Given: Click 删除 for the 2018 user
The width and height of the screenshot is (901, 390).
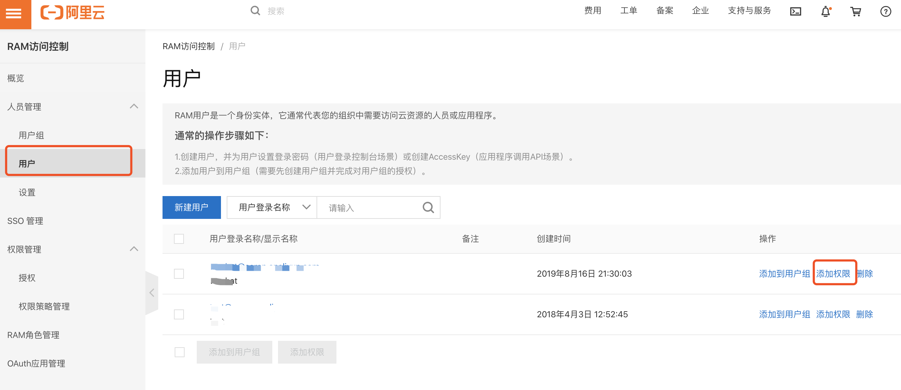Looking at the screenshot, I should [864, 314].
